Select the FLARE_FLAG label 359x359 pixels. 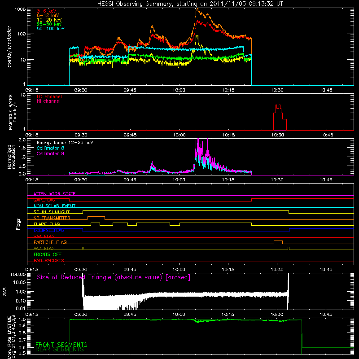click(47, 224)
